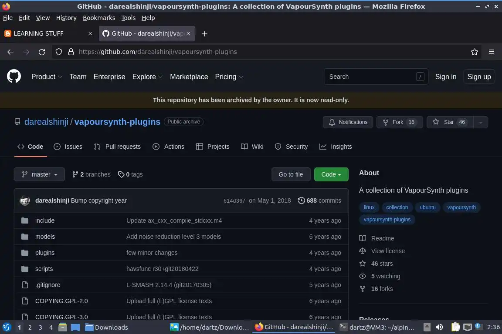The height and width of the screenshot is (334, 502).
Task: Switch to the Wiki tab
Action: 252,147
